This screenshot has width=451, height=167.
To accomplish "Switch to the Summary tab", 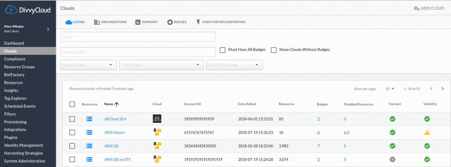I will pyautogui.click(x=147, y=22).
